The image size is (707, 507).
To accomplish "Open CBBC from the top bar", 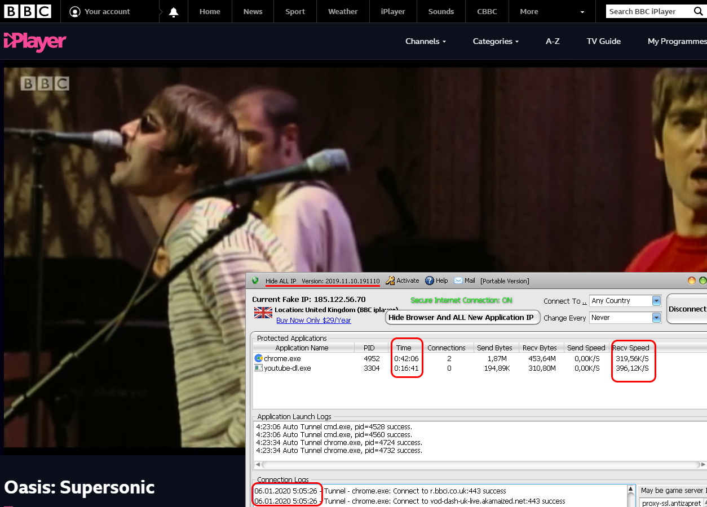I will (487, 12).
